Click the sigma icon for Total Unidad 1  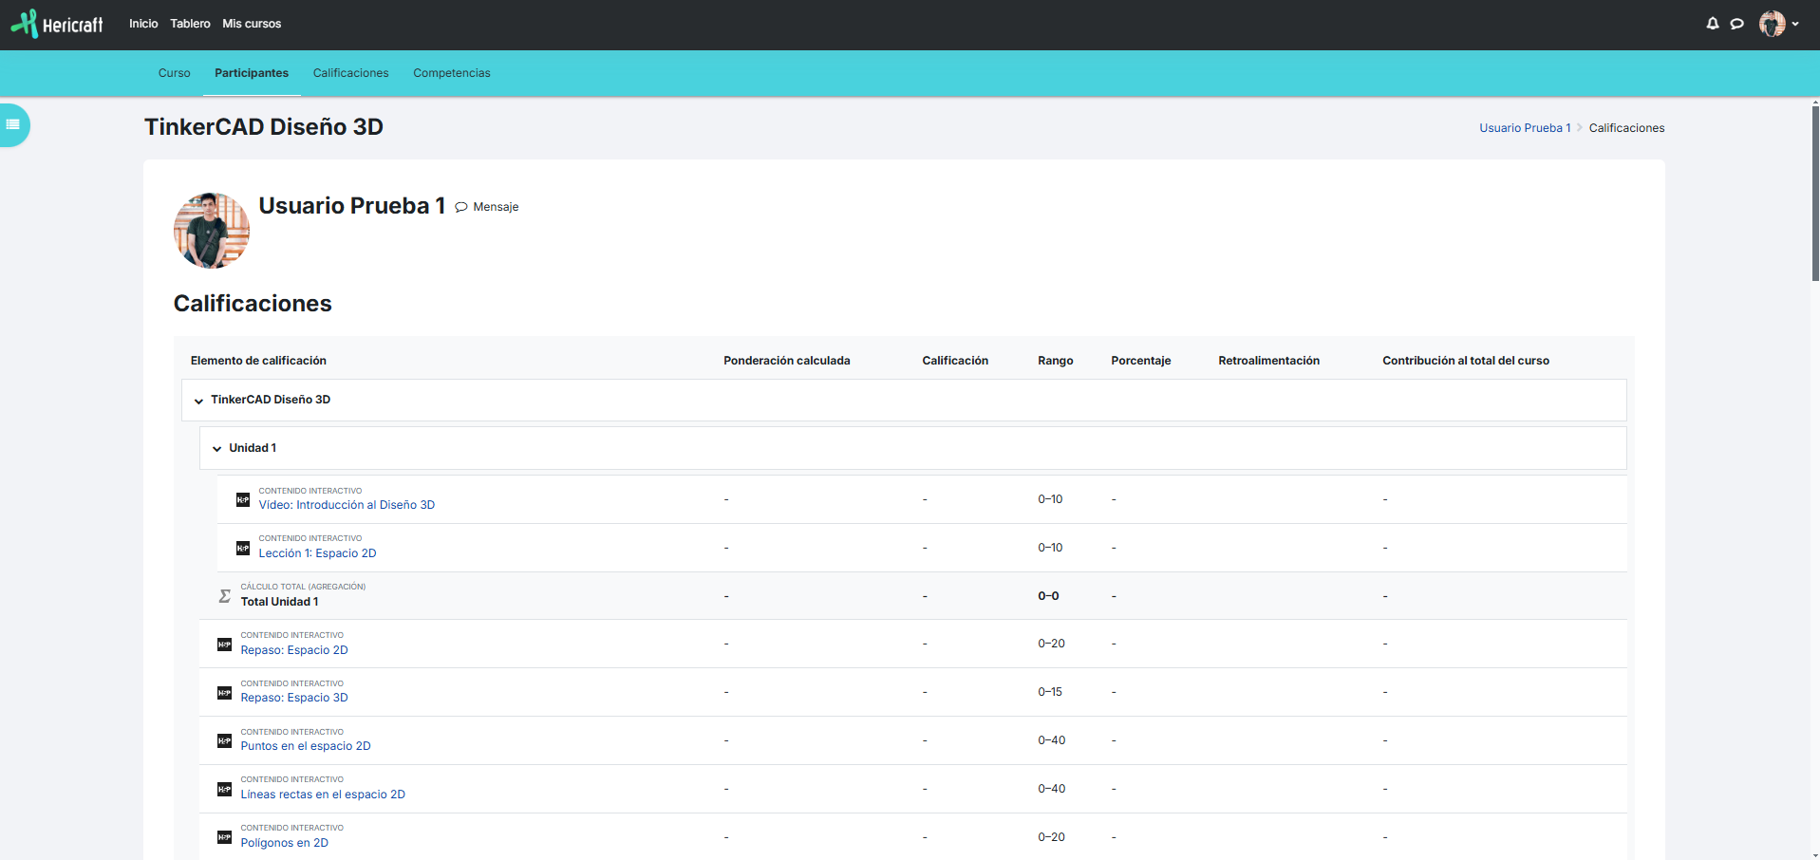(225, 596)
